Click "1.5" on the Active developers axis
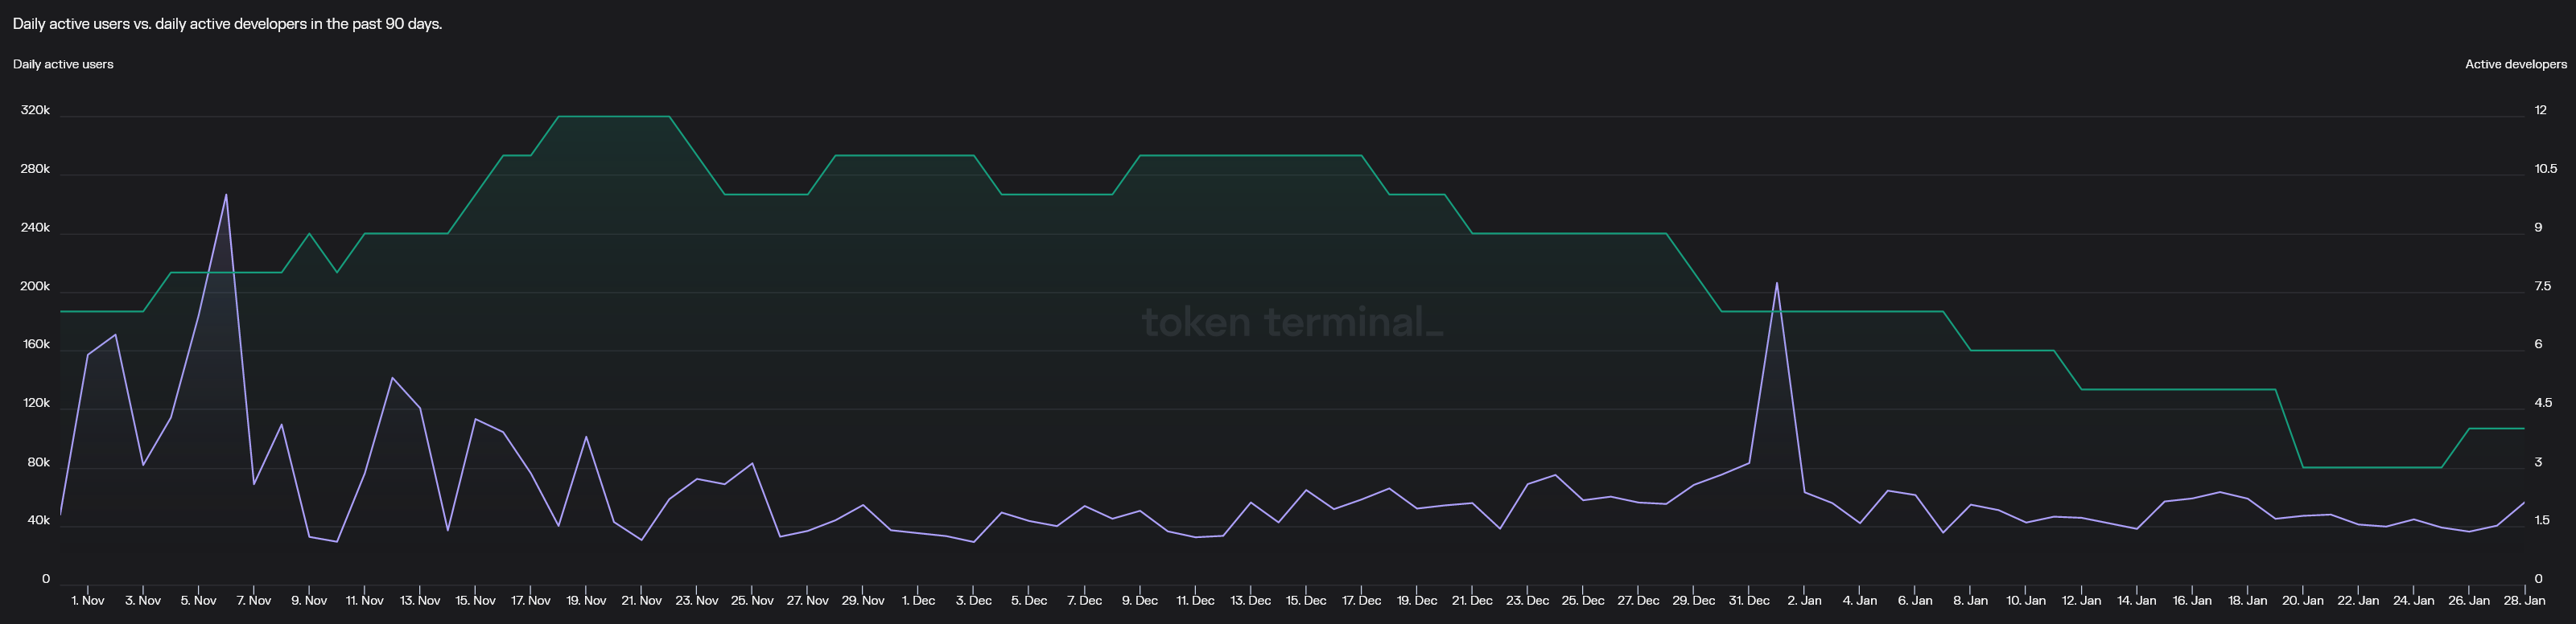The image size is (2576, 624). point(2541,520)
